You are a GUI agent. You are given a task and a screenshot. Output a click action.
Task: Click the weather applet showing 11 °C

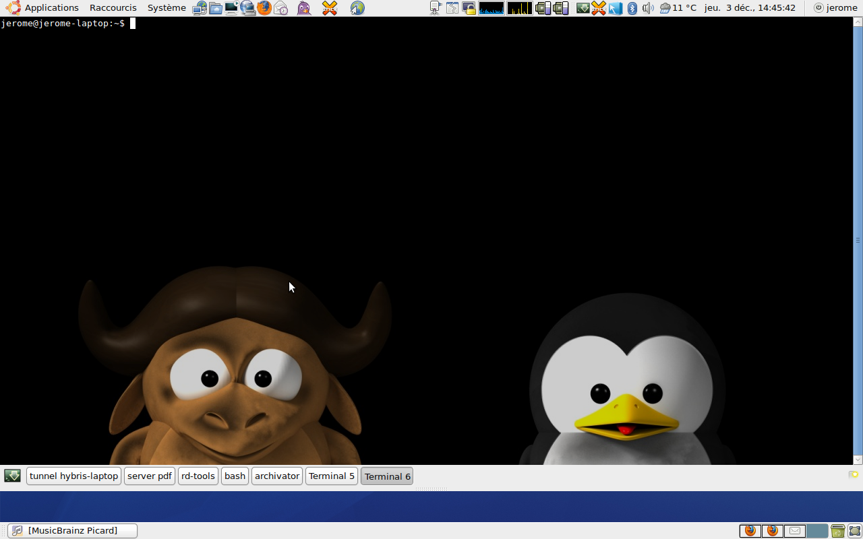coord(678,8)
